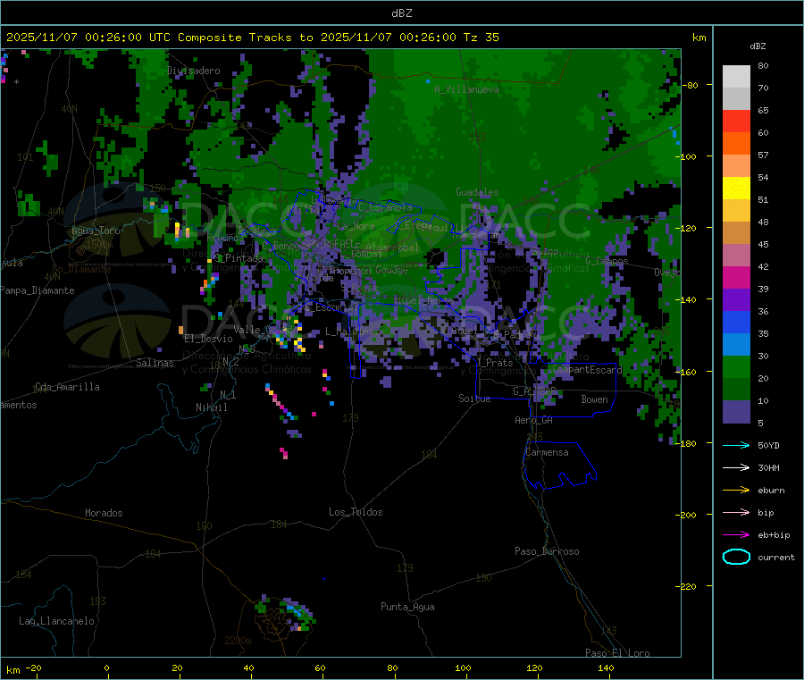Click the Carmensa place label
This screenshot has width=804, height=680.
click(547, 452)
